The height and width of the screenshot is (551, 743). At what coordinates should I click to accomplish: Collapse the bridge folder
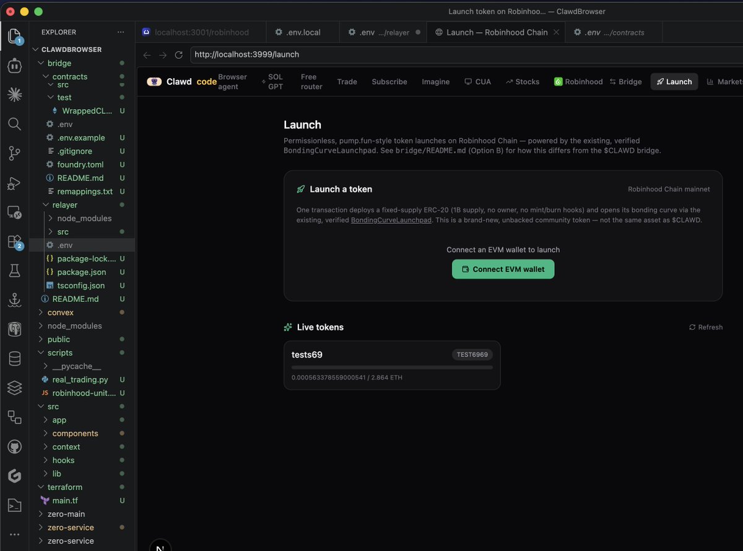point(59,63)
